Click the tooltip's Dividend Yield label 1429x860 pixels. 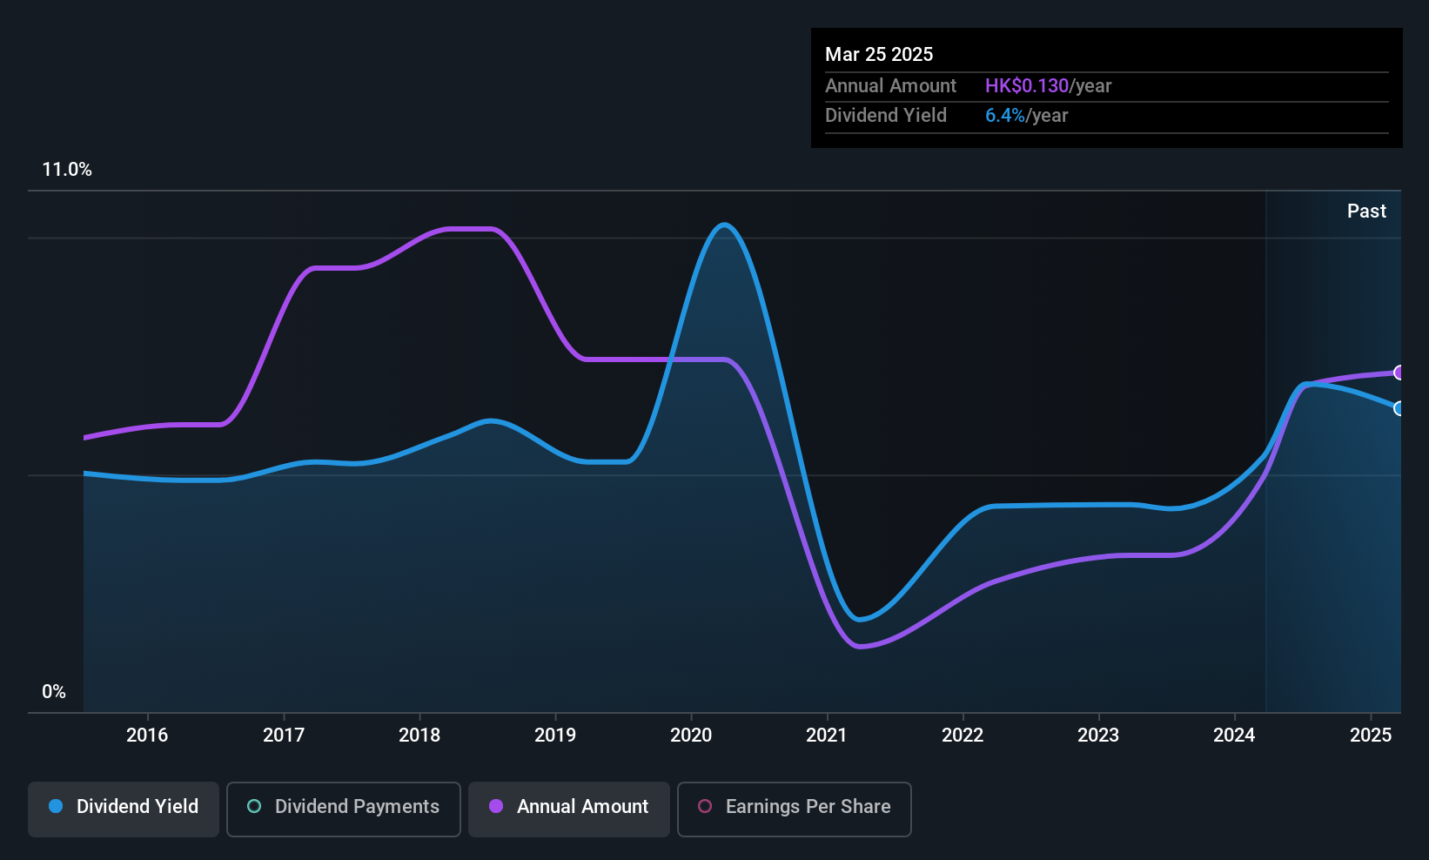click(886, 115)
